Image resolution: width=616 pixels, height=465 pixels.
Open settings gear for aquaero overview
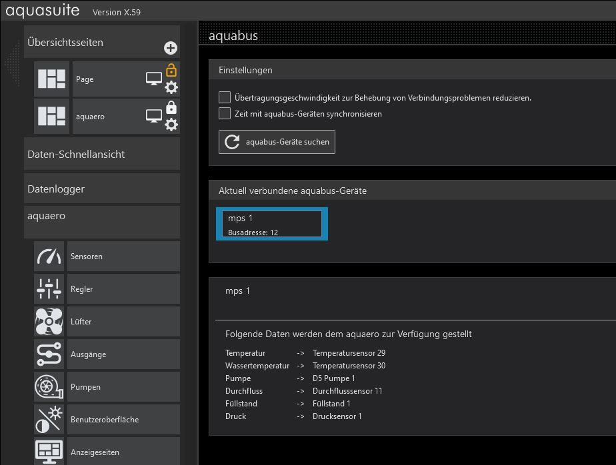click(171, 125)
